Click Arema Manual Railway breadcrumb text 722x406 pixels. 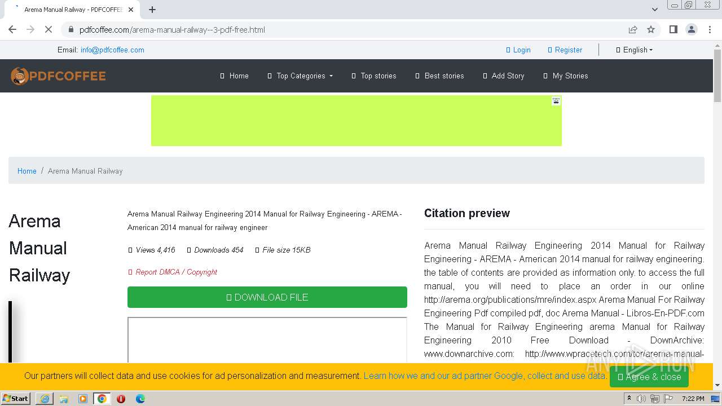click(85, 171)
